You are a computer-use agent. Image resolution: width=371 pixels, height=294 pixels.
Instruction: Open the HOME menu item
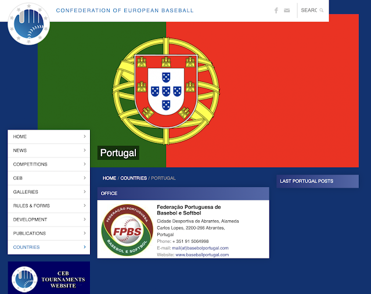(49, 137)
